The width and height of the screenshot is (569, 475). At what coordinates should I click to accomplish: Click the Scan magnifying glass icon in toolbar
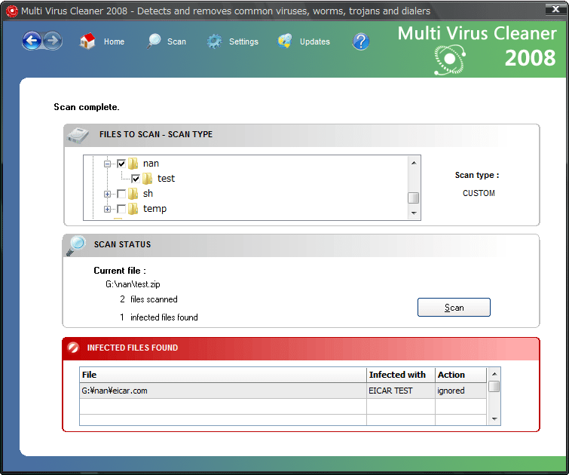coord(154,41)
